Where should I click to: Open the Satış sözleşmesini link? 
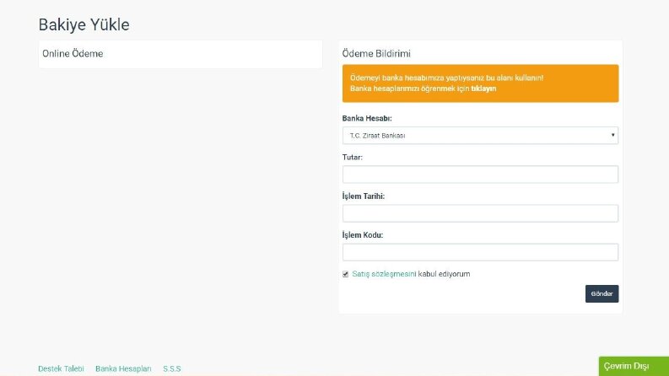[x=384, y=274]
